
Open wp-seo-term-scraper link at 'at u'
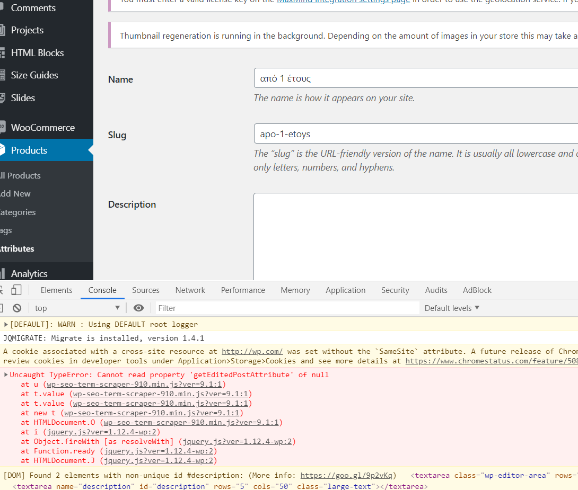coord(134,385)
